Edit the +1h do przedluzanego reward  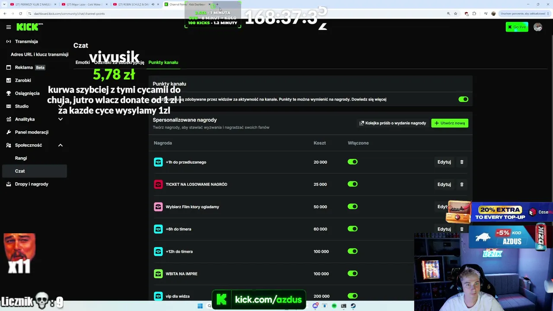[444, 162]
